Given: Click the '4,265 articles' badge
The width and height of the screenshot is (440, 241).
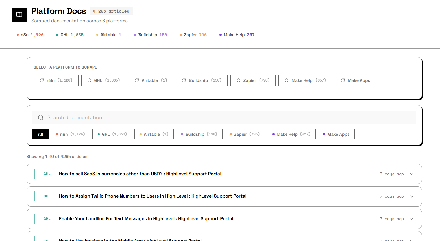Looking at the screenshot, I should [x=111, y=11].
